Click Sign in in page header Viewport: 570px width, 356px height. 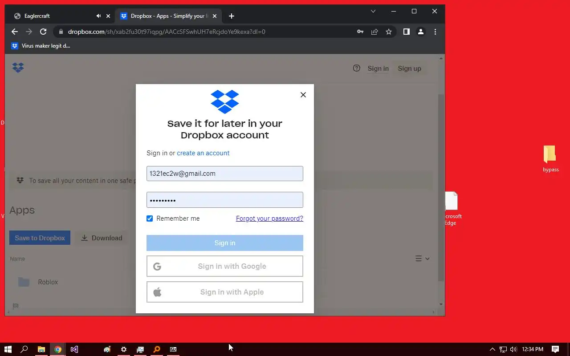[x=378, y=69]
